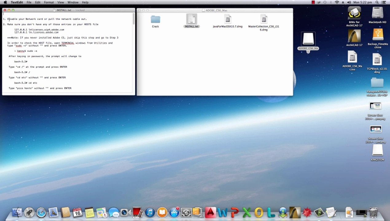This screenshot has height=221, width=390.
Task: Select the Backup_TimeMachine drive icon
Action: pos(378,35)
